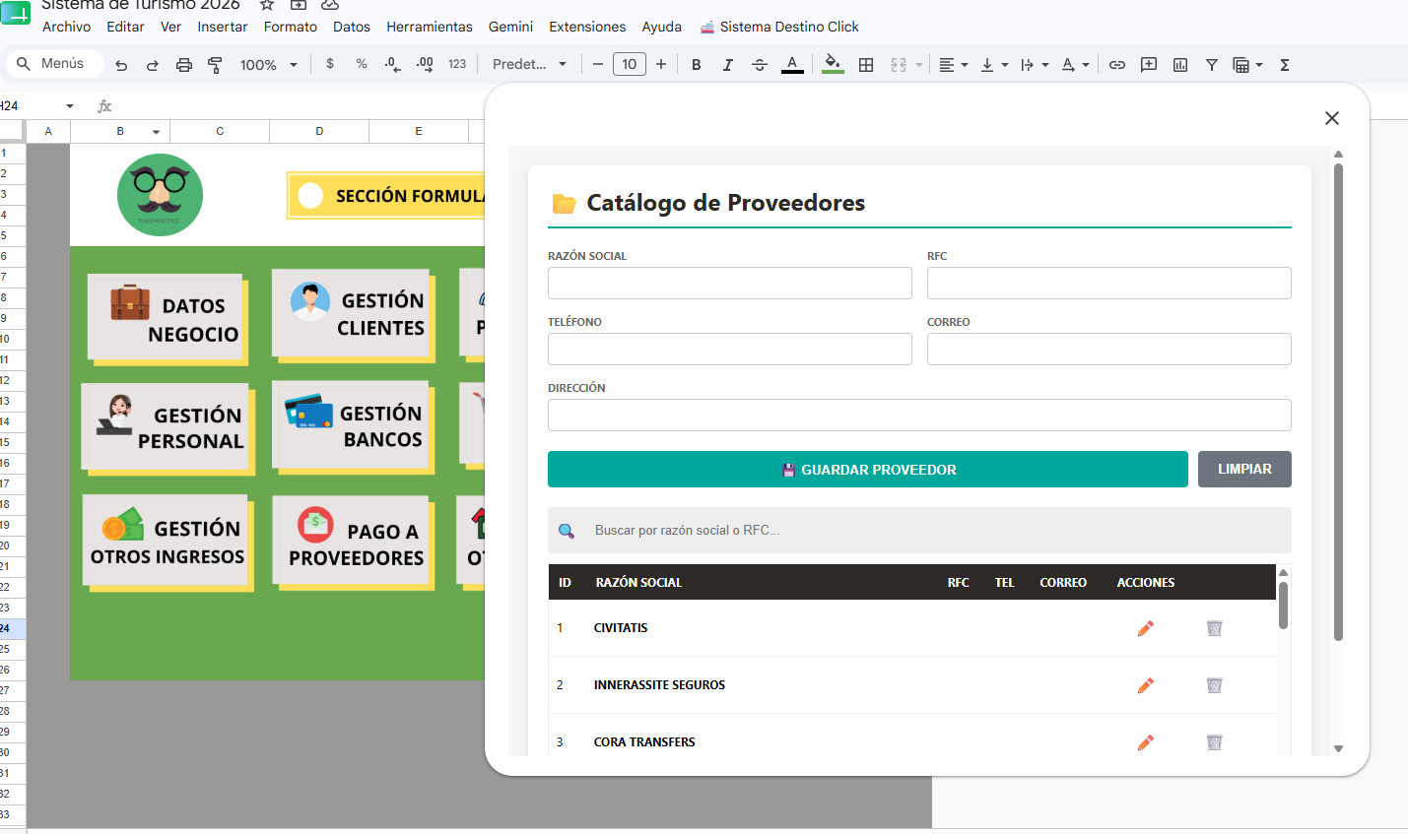Focus the DIRECCIÓN input field
Viewport: 1408px width, 834px height.
coord(919,416)
